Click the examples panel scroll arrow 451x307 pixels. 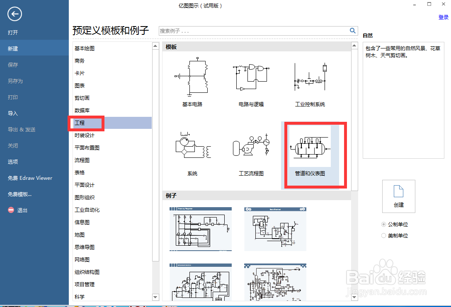(354, 297)
